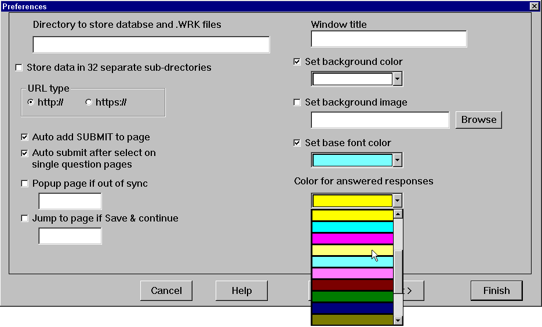Click the background image path field
The image size is (542, 327).
tap(380, 120)
